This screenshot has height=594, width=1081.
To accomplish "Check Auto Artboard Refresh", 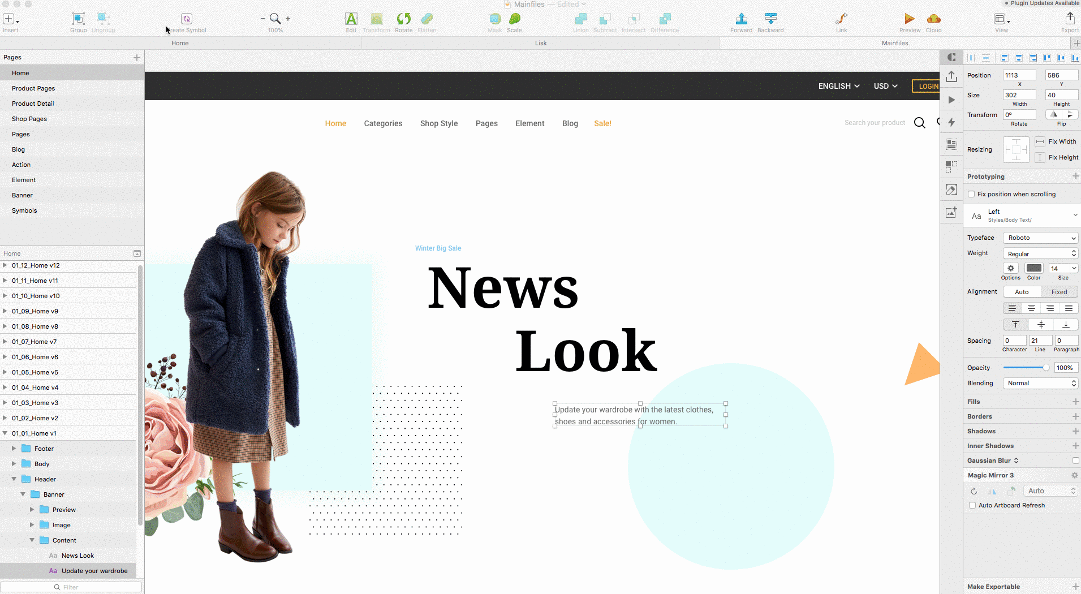I will click(x=971, y=505).
